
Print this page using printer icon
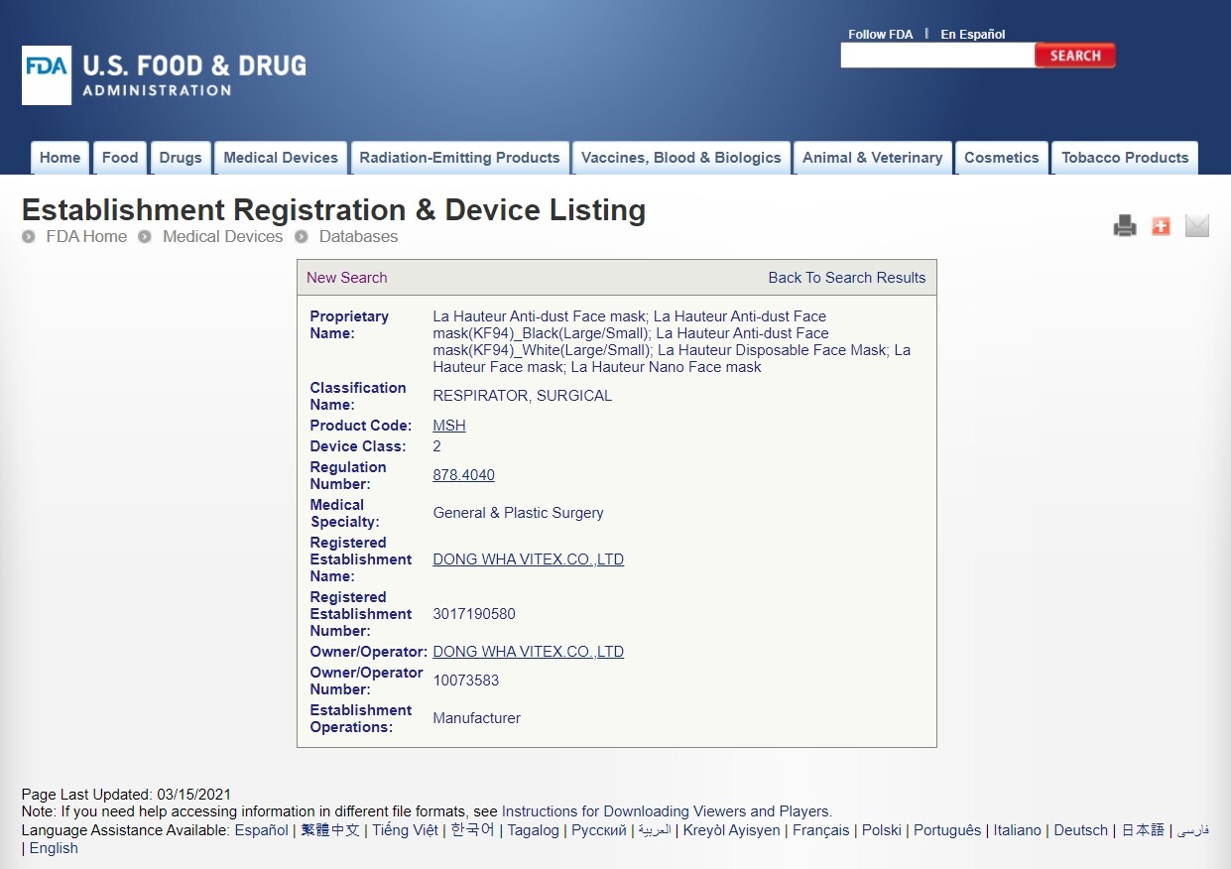point(1124,226)
